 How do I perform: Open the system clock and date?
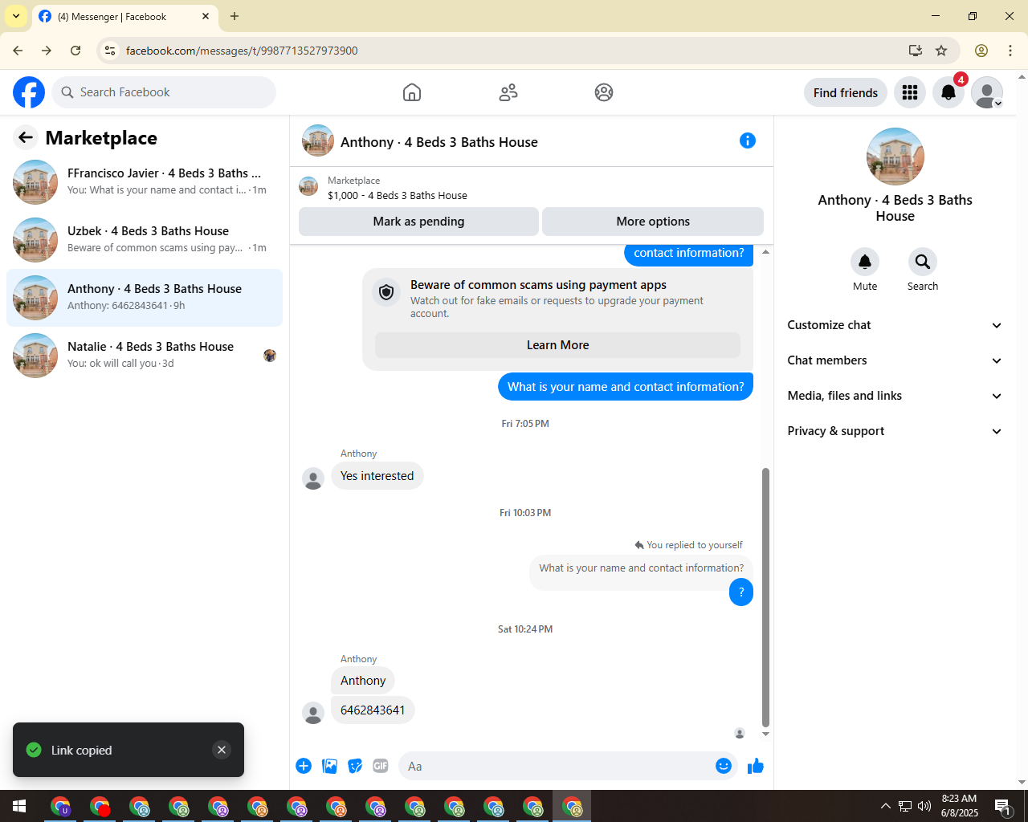coord(959,806)
